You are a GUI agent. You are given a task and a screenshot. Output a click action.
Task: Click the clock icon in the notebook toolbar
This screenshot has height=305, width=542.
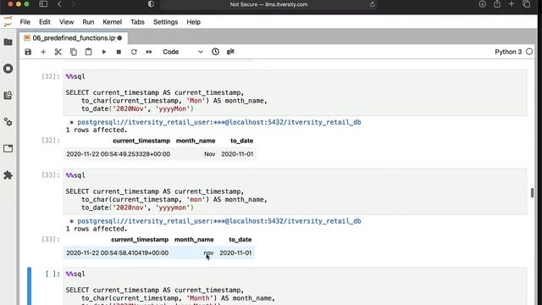[215, 52]
